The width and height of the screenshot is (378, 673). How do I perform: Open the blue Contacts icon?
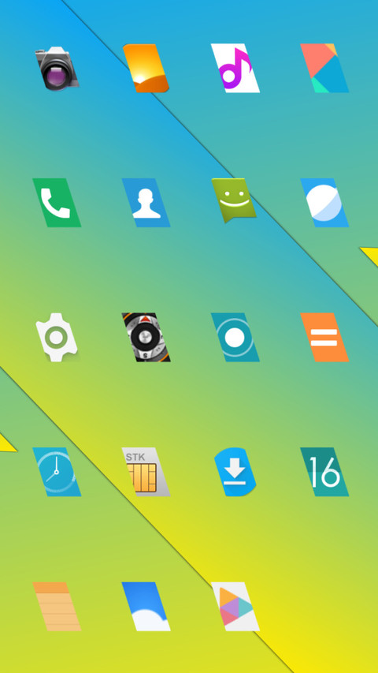(x=146, y=203)
